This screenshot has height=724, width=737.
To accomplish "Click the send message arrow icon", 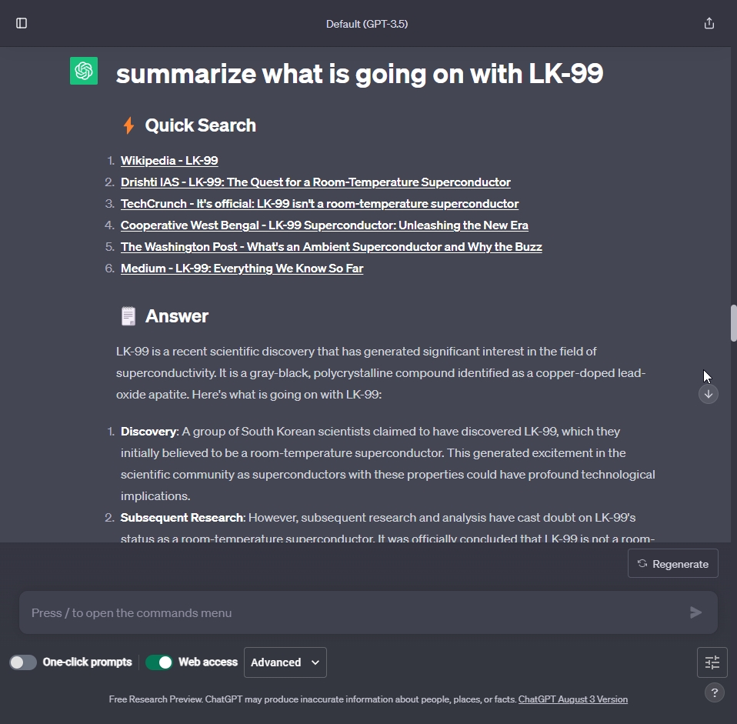I will click(x=695, y=612).
